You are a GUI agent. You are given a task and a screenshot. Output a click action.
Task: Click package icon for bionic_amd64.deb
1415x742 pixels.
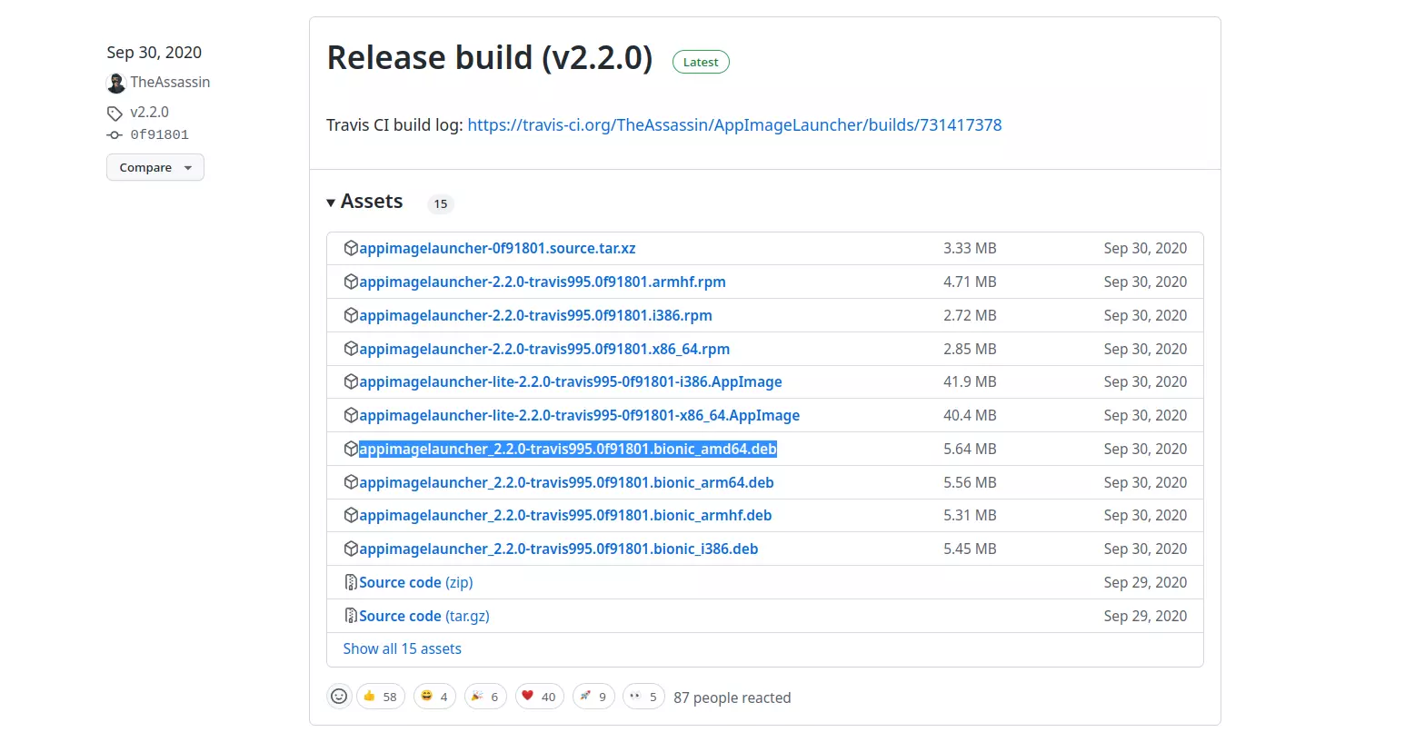pyautogui.click(x=351, y=449)
